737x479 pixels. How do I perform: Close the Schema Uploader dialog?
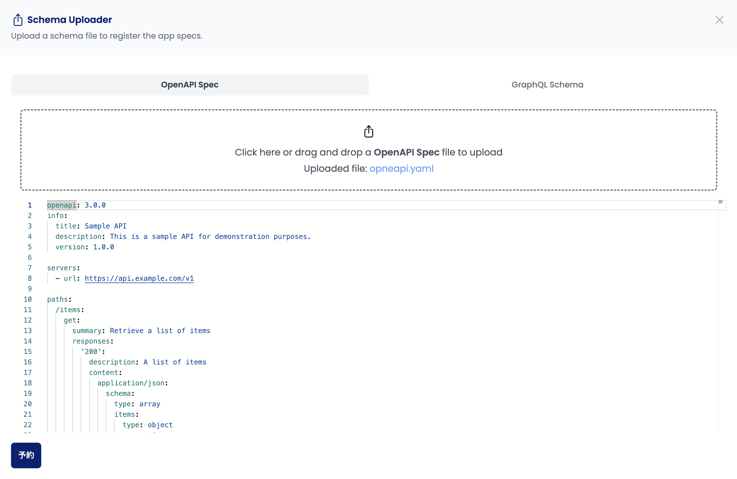tap(719, 20)
